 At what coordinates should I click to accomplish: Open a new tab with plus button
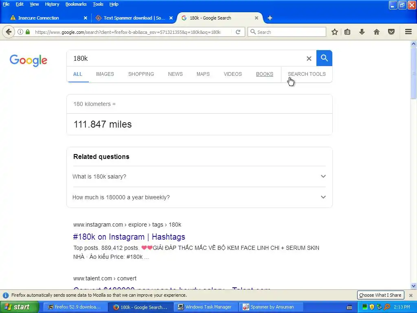point(270,18)
